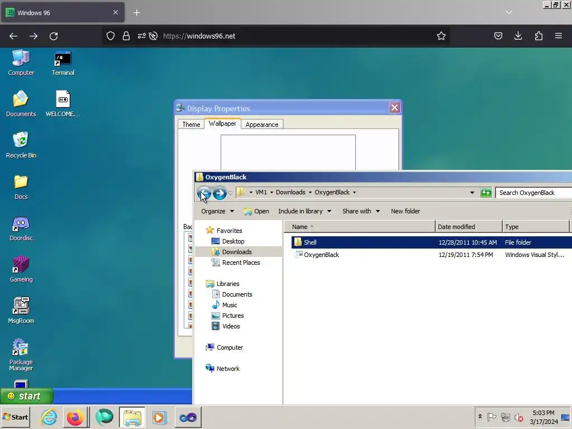Reload the Windows 96 browser page

point(54,36)
